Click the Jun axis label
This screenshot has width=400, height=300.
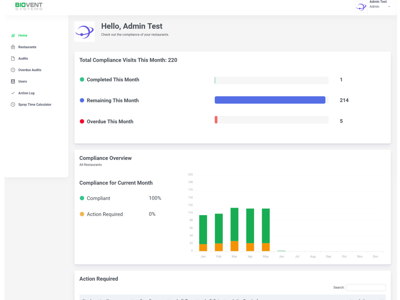(x=281, y=257)
